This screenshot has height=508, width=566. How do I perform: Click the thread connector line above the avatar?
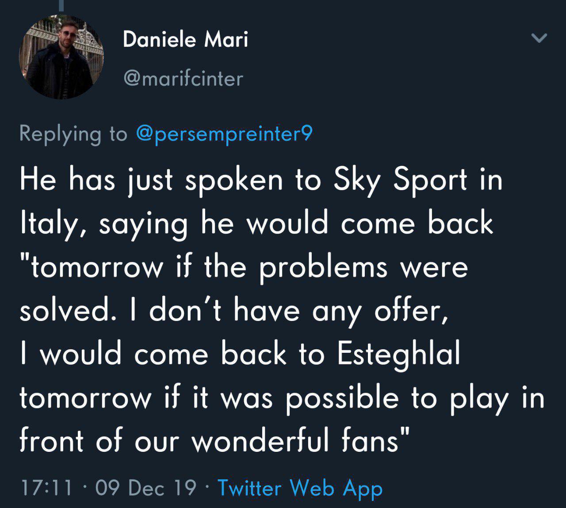tap(62, 4)
